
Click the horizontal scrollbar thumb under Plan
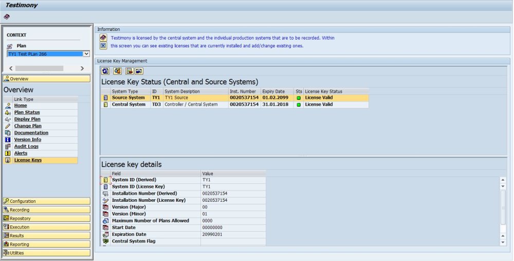click(40, 68)
